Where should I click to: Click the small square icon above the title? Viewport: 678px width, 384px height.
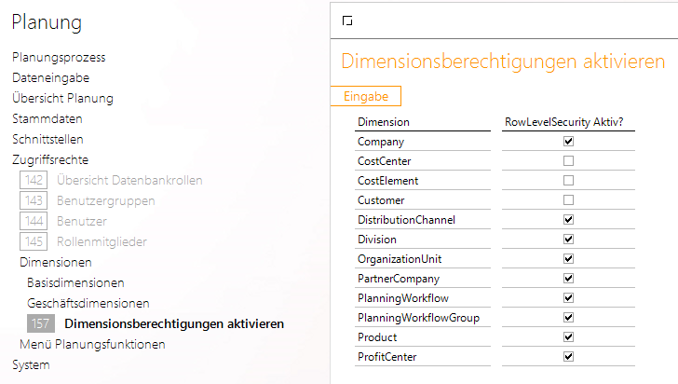pos(347,20)
